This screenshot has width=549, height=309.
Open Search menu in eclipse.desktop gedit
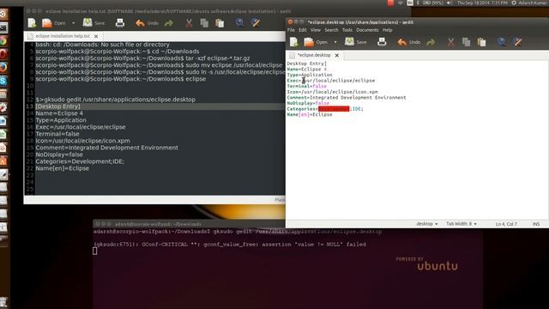pyautogui.click(x=331, y=30)
